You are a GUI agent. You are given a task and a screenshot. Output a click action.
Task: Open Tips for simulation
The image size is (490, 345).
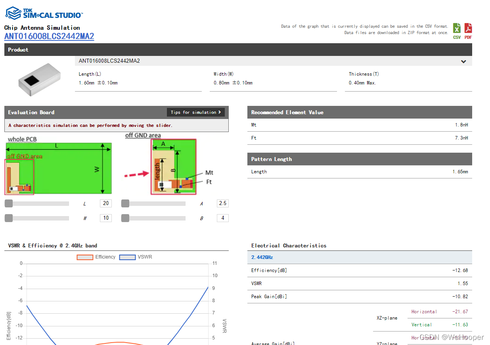[x=196, y=112]
